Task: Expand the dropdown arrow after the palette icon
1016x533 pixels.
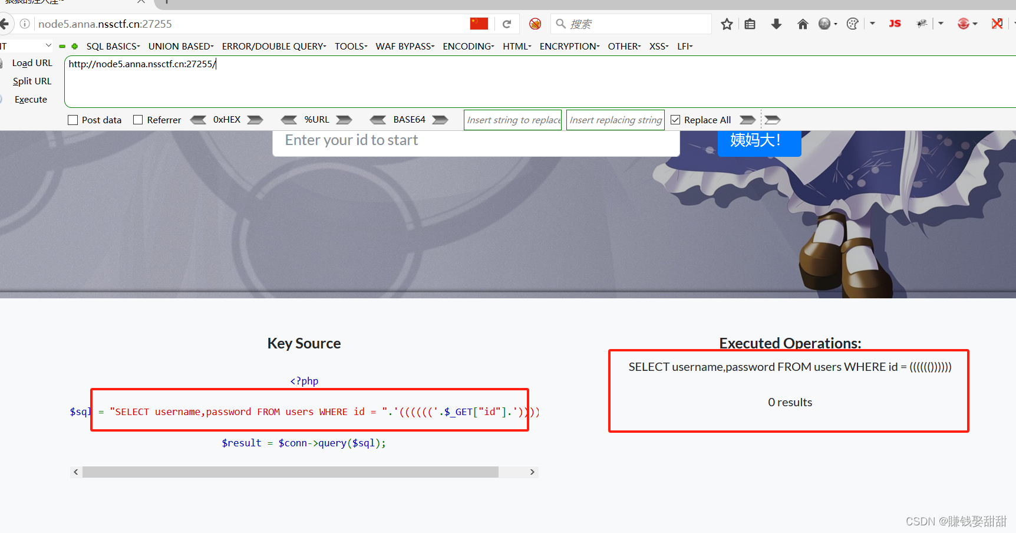Action: pos(872,24)
